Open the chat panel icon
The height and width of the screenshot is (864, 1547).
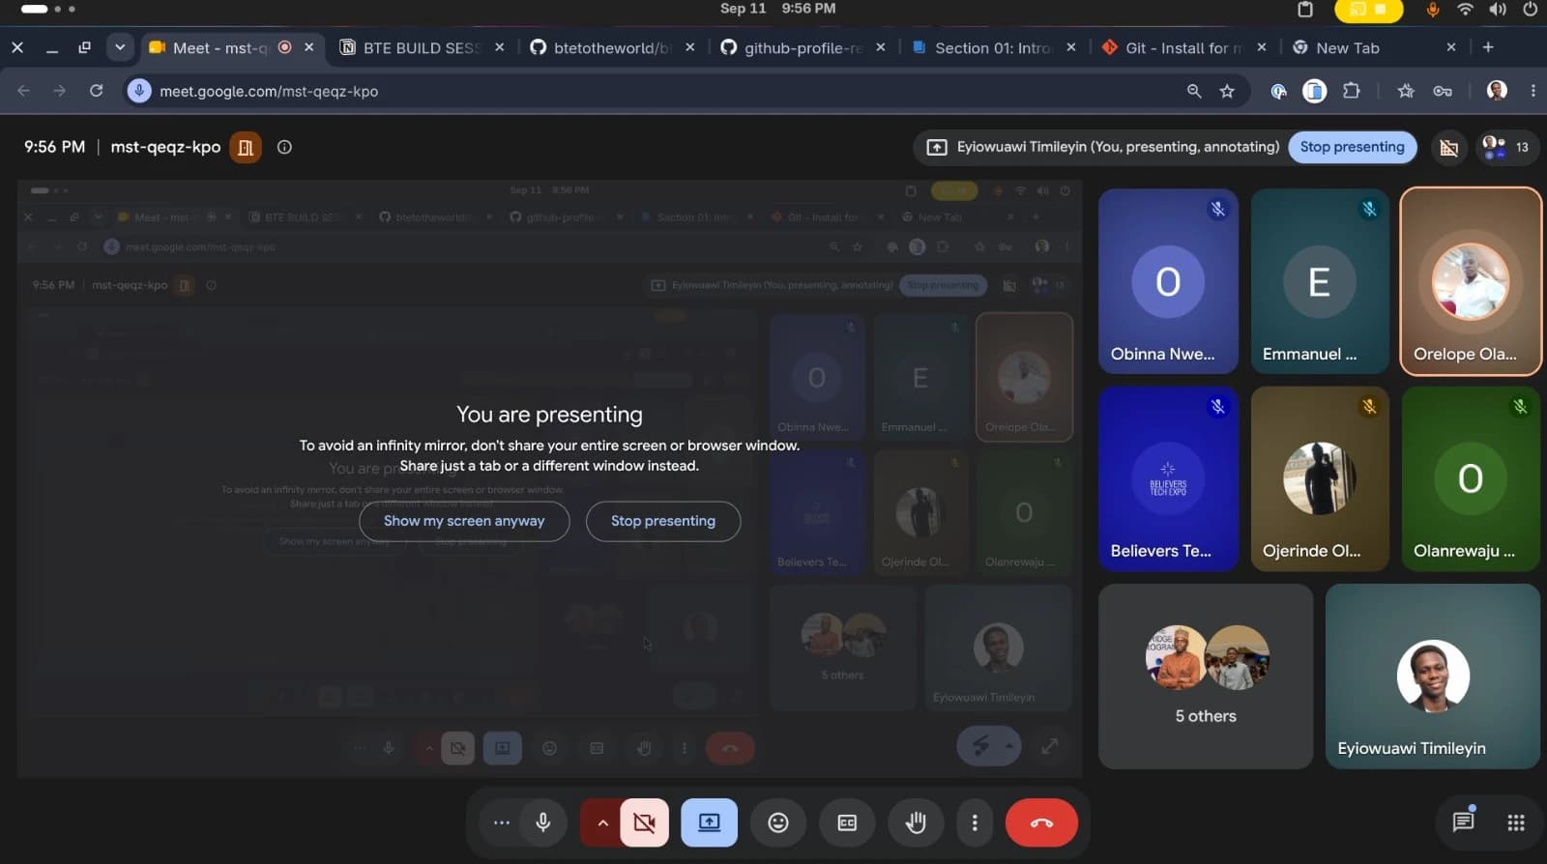tap(1463, 821)
